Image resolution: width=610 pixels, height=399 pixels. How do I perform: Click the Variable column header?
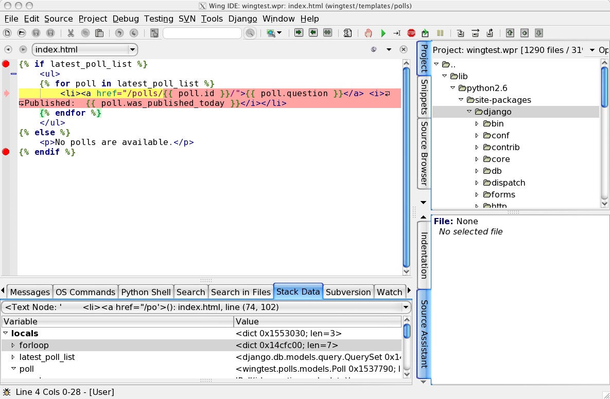tap(117, 321)
